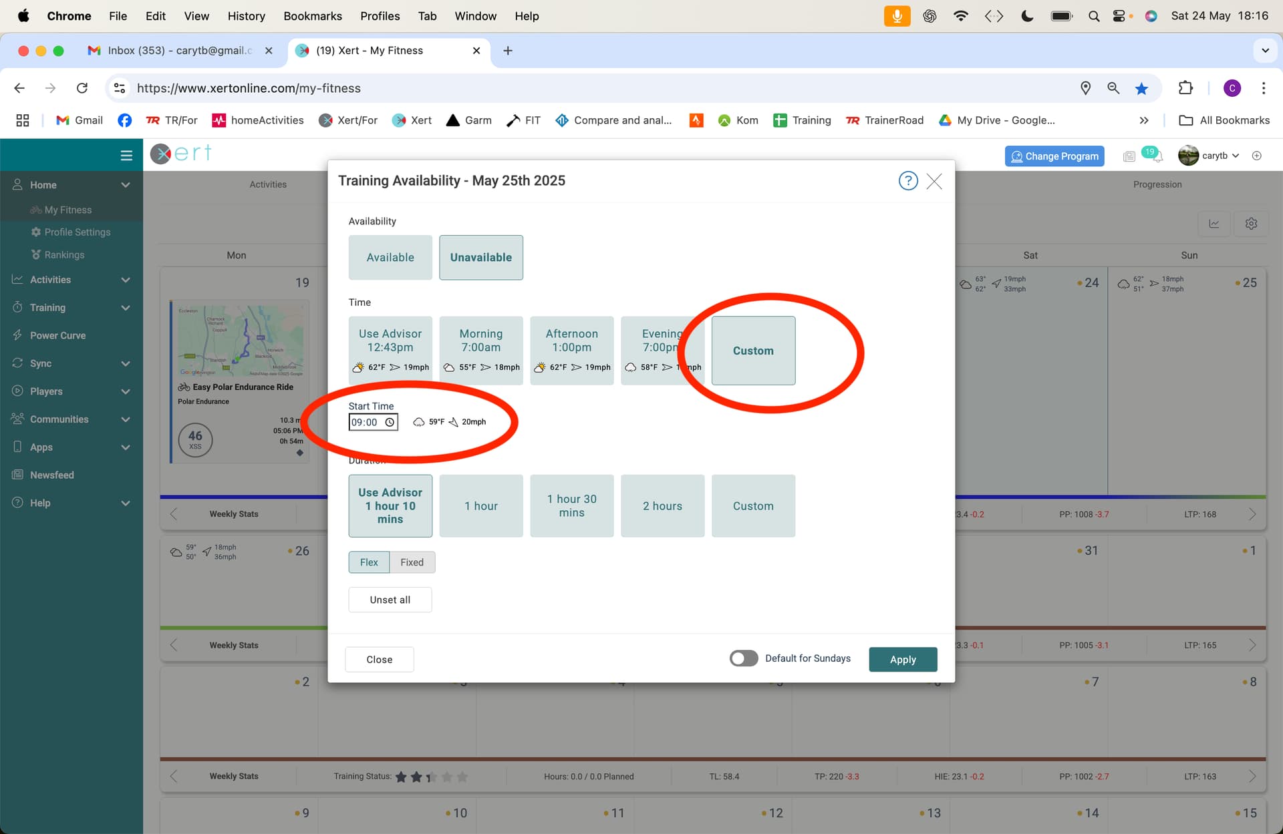The image size is (1283, 834).
Task: Click the Chrome bookmark star icon
Action: [1141, 88]
